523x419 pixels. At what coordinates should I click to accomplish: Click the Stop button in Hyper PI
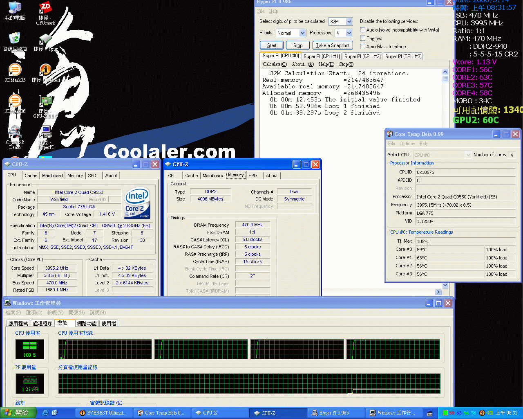point(298,45)
